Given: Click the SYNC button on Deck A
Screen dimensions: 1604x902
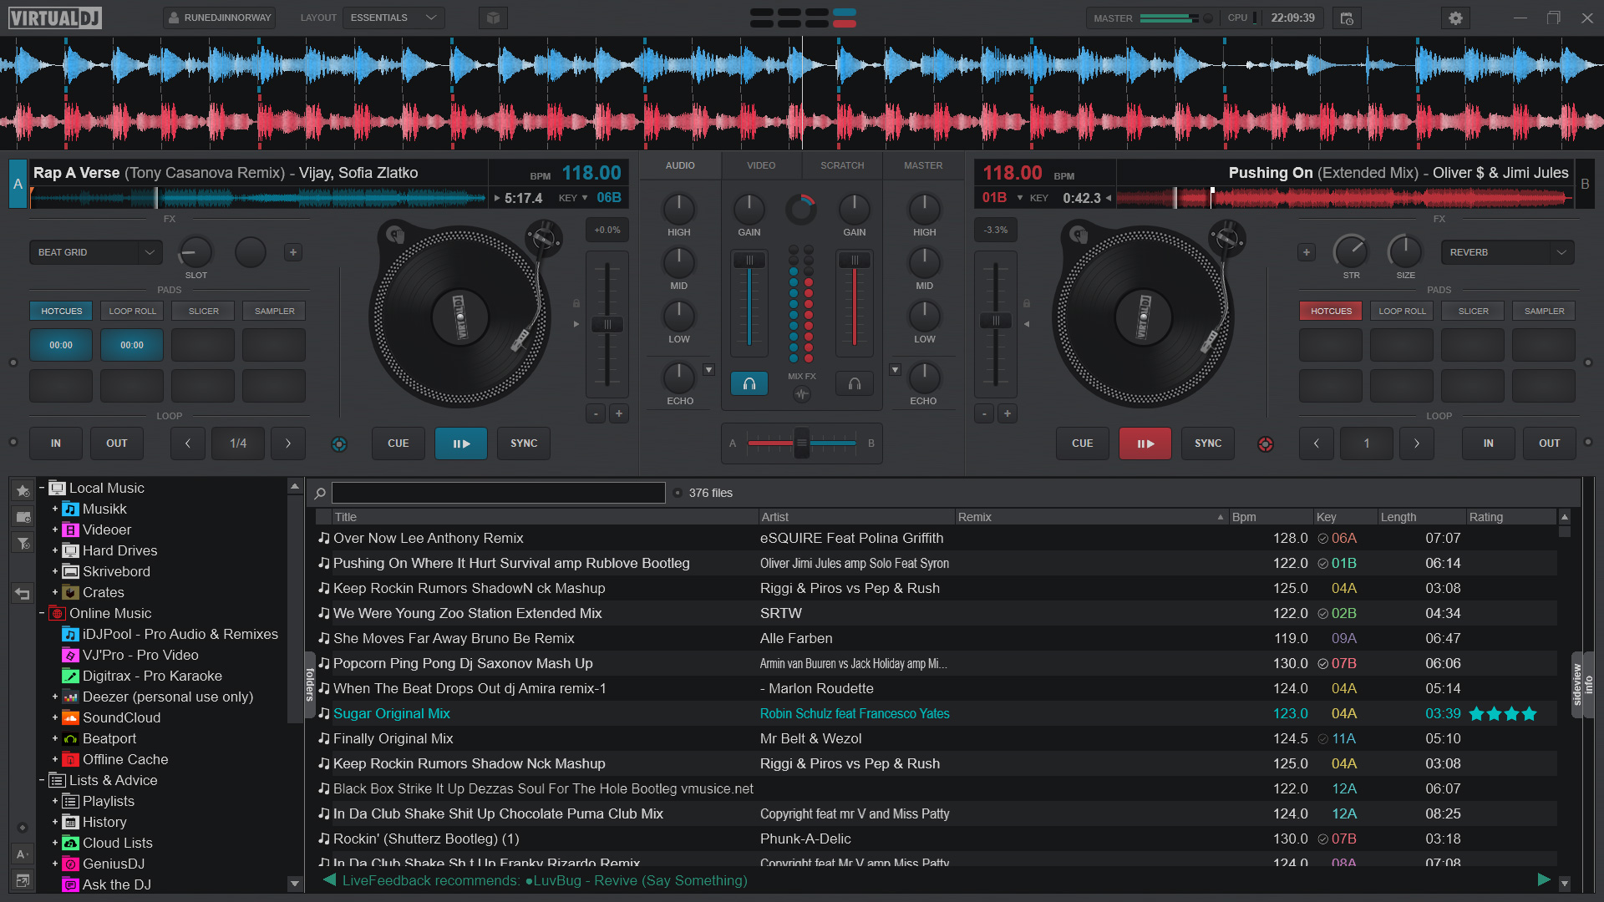Looking at the screenshot, I should pos(523,443).
